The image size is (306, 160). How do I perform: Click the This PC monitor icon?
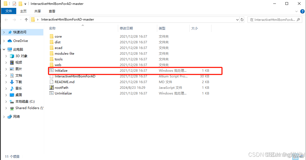10,49
